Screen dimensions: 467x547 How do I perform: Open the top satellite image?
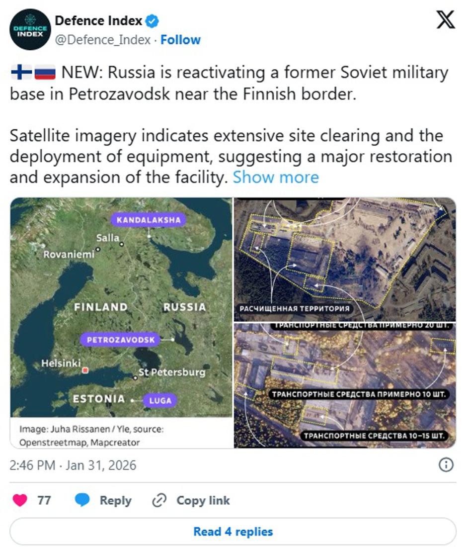point(345,259)
